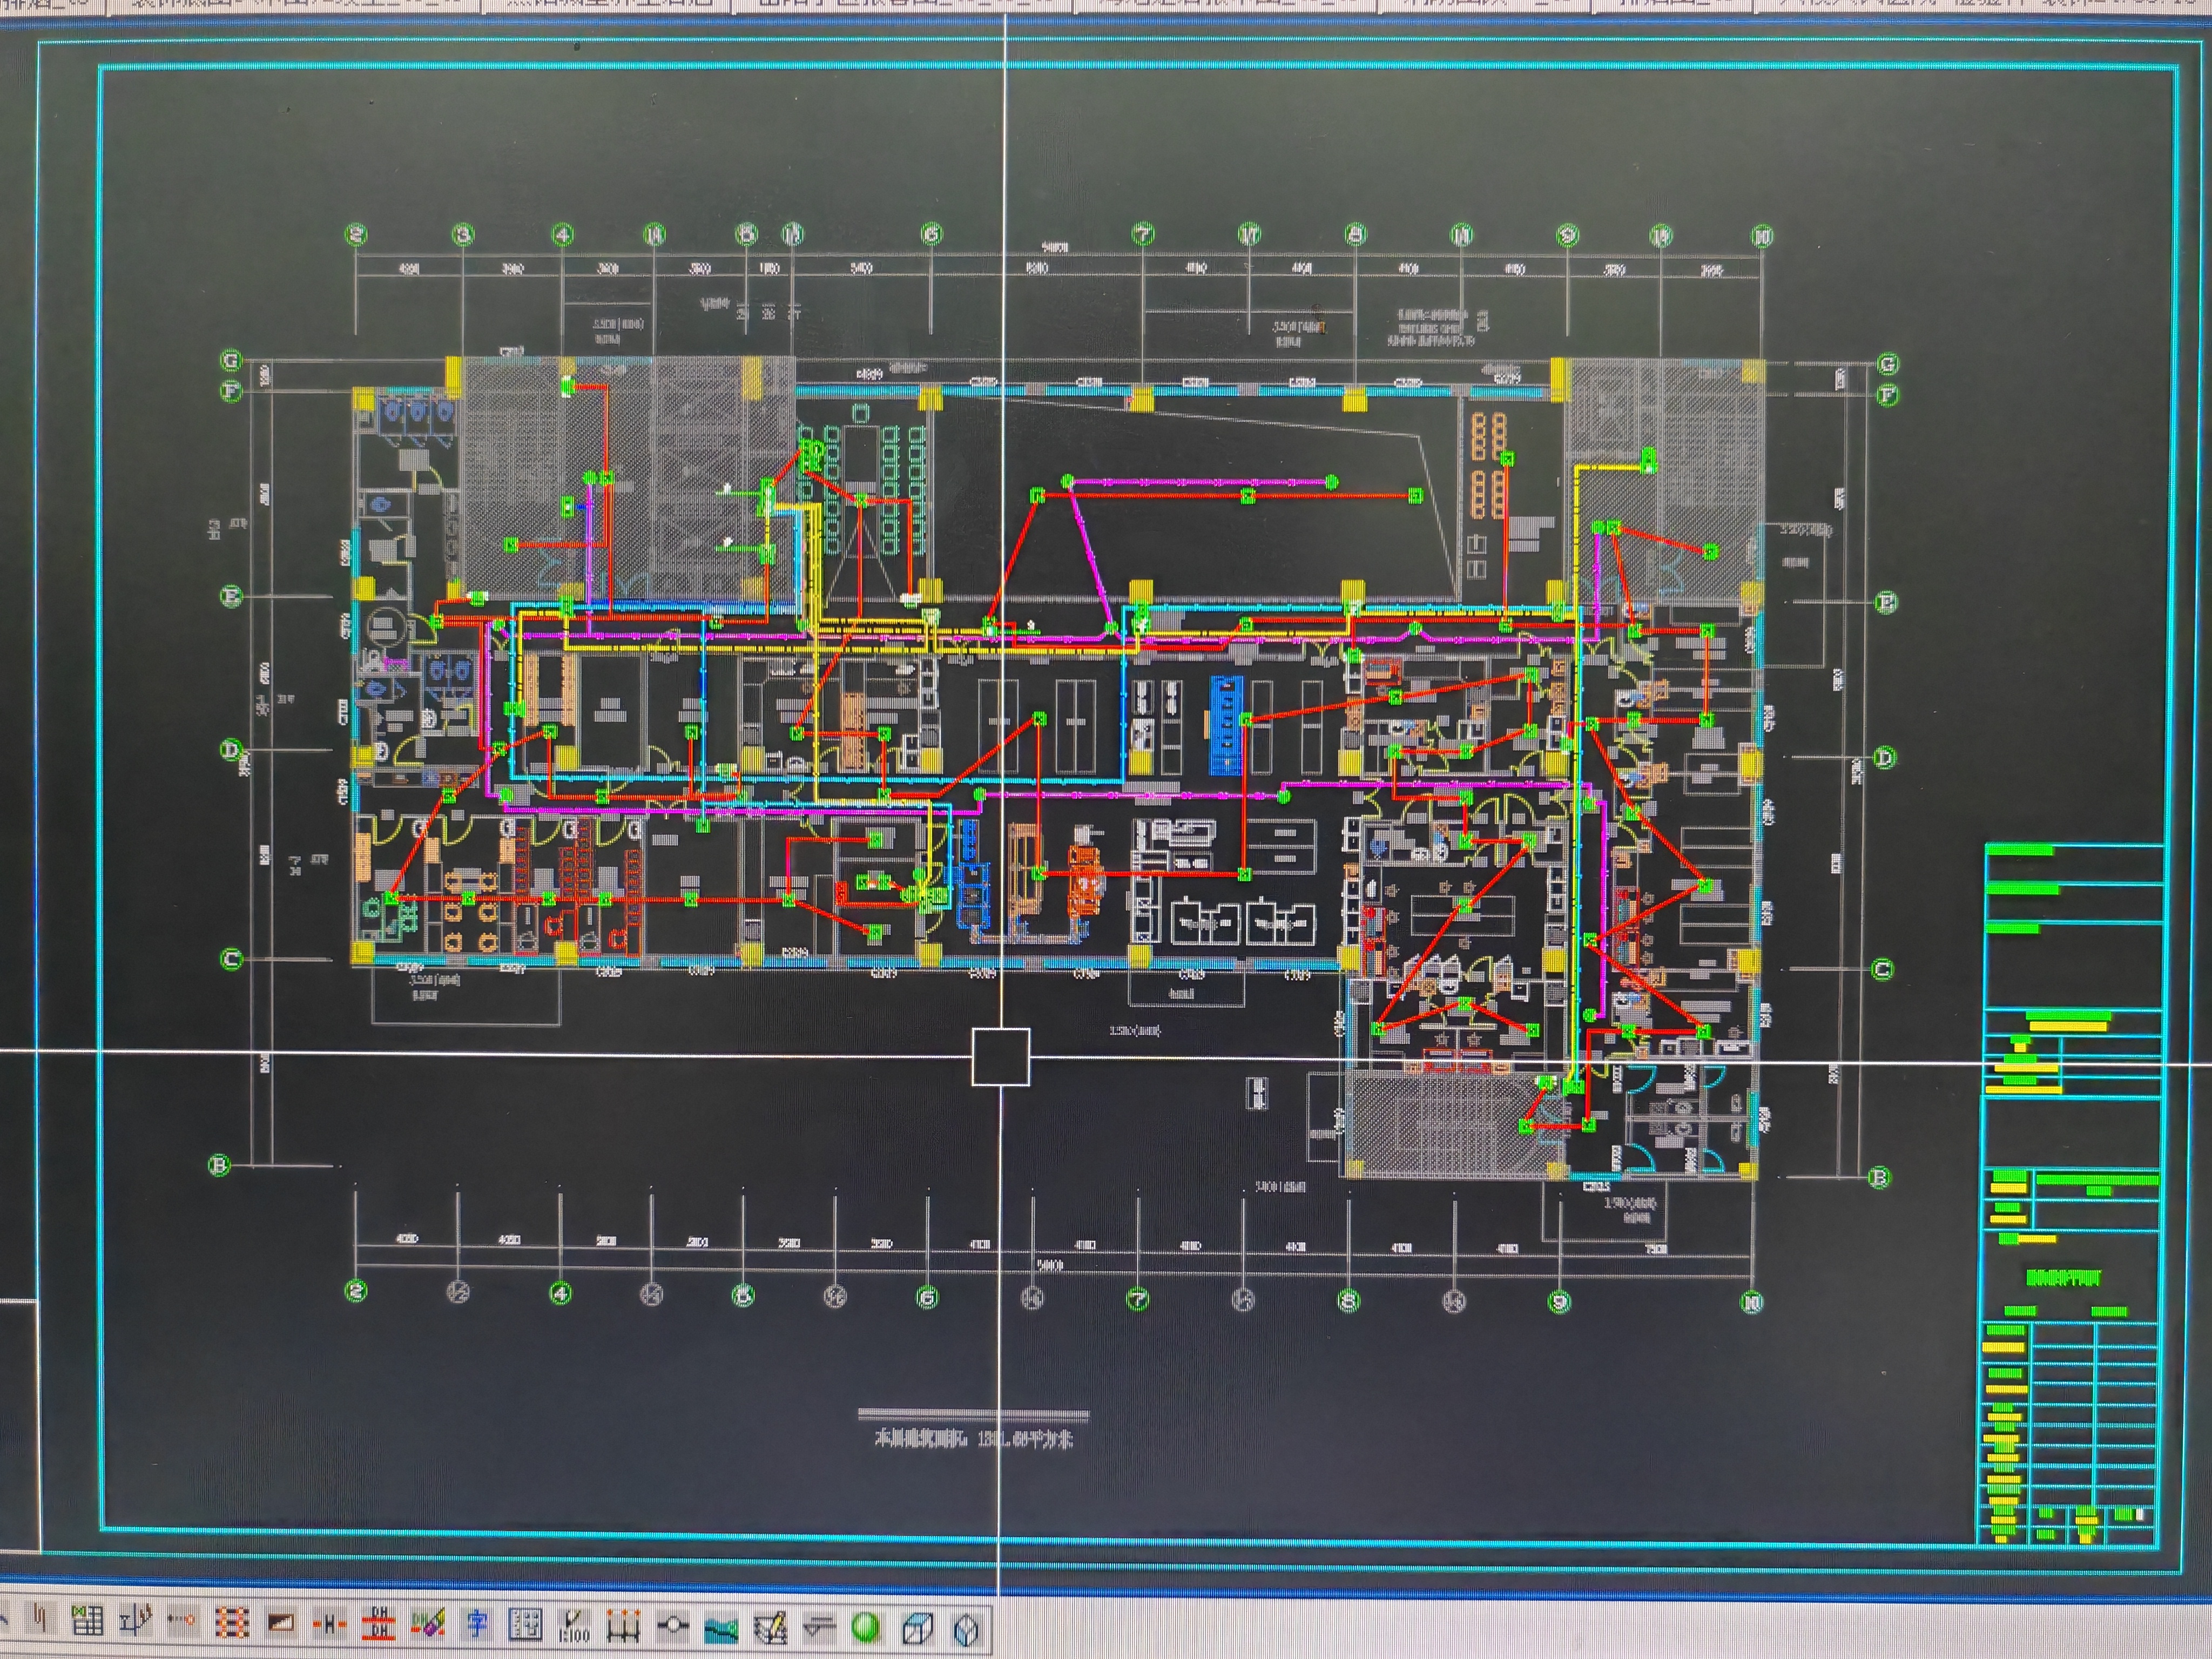Click the brown gradient rectangle icon
Image resolution: width=2212 pixels, height=1659 pixels.
click(281, 1624)
